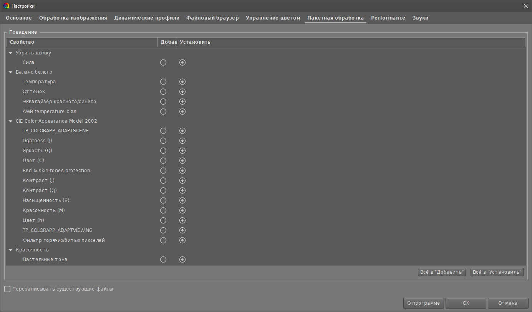Collapse 'CIE Color Appearance Model 2002' section
The width and height of the screenshot is (532, 312).
click(10, 121)
